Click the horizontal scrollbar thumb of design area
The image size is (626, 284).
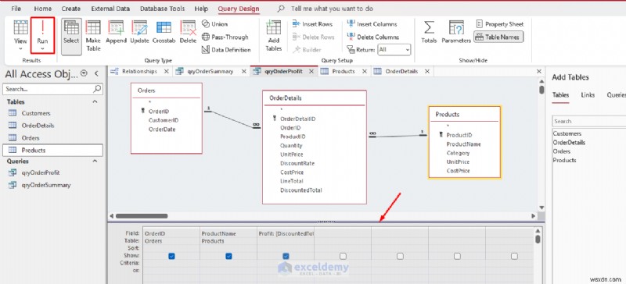tap(142, 216)
